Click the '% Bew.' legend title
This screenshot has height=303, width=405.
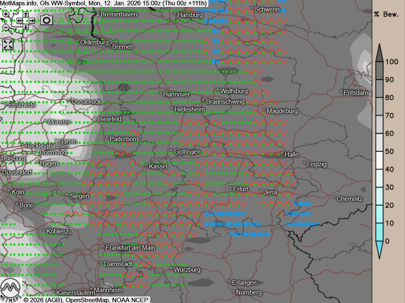click(x=386, y=14)
